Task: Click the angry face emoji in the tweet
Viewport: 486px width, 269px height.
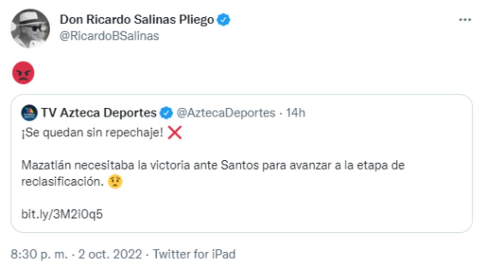Action: pyautogui.click(x=23, y=73)
